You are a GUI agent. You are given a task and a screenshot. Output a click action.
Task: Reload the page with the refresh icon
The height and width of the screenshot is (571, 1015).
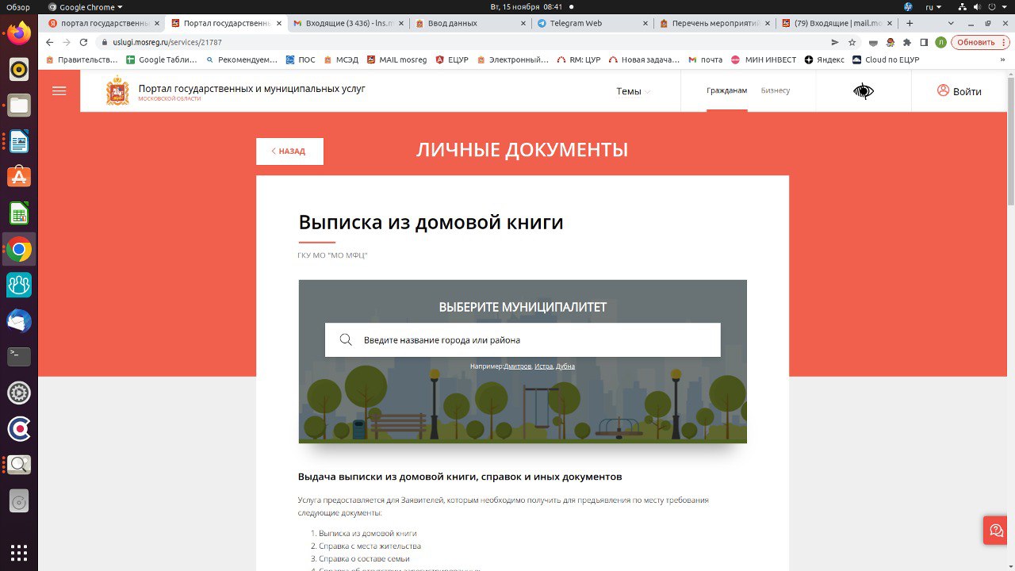(x=83, y=42)
